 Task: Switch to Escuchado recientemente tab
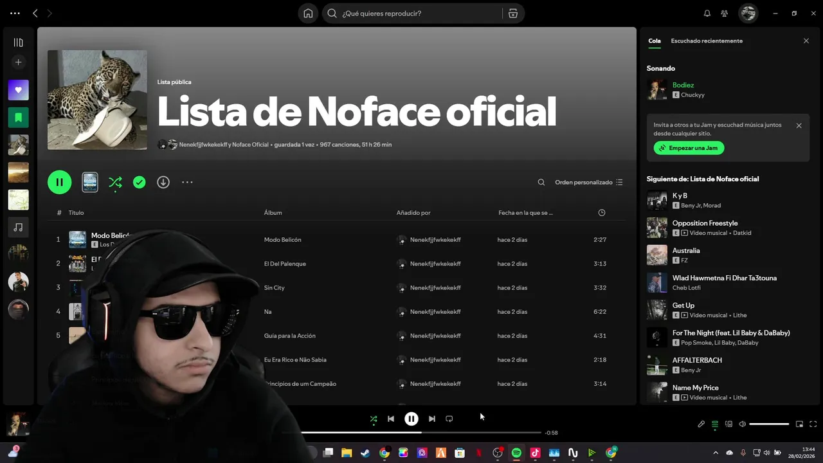(x=707, y=41)
